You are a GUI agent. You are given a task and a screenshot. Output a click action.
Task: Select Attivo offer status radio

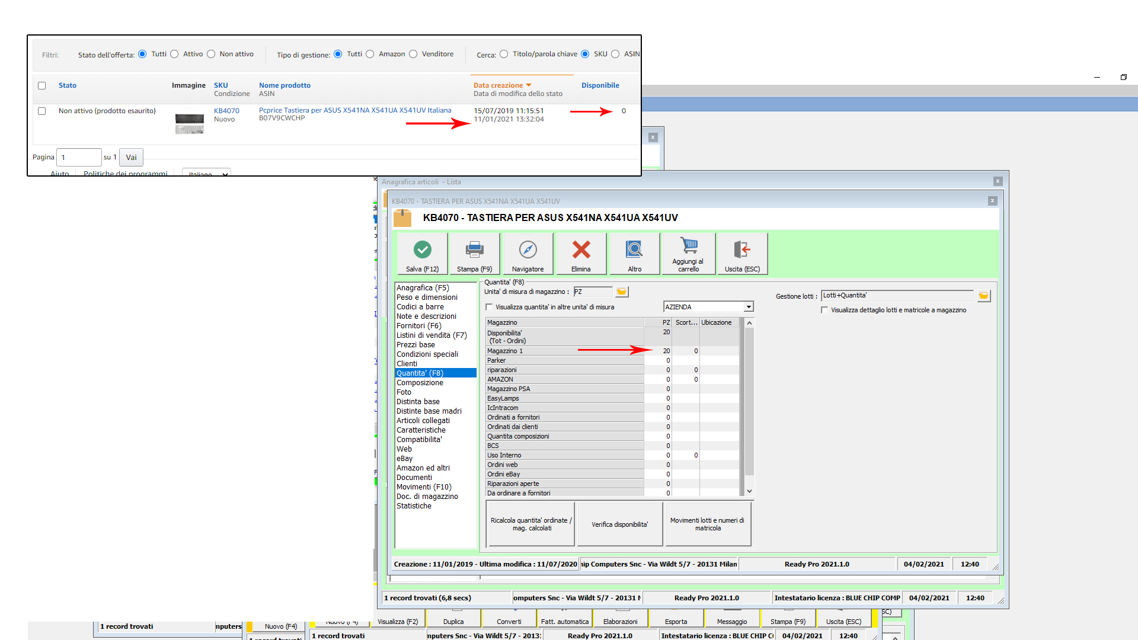point(174,54)
